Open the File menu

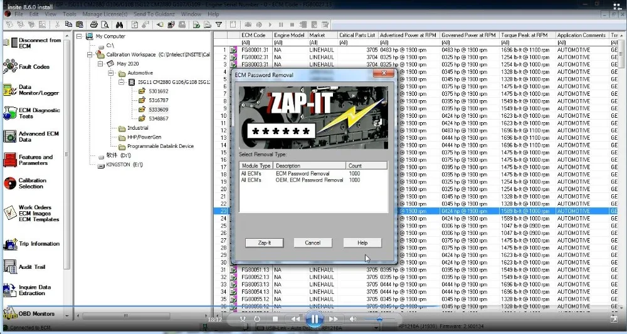(18, 14)
